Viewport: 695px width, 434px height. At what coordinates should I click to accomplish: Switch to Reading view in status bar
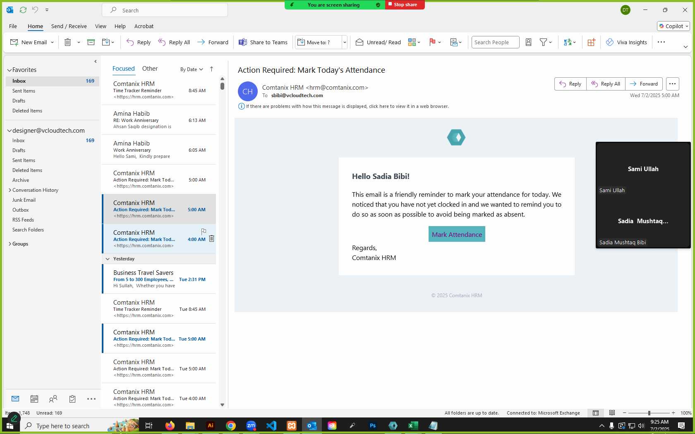point(612,413)
